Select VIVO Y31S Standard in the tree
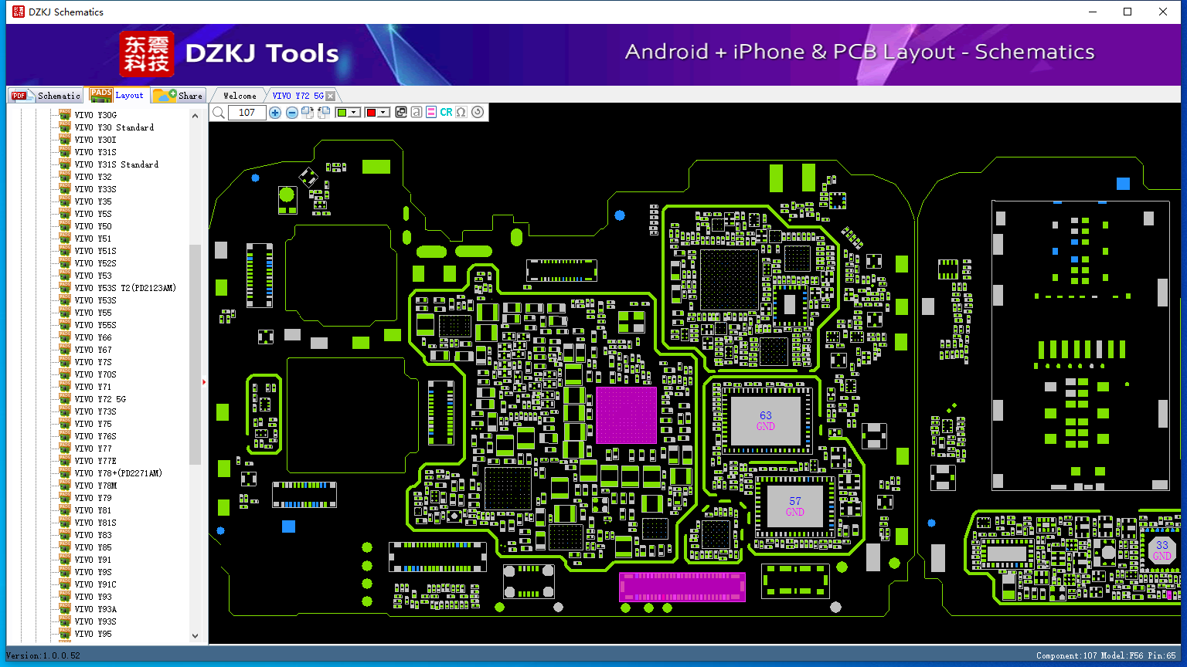This screenshot has width=1187, height=667. (x=117, y=164)
